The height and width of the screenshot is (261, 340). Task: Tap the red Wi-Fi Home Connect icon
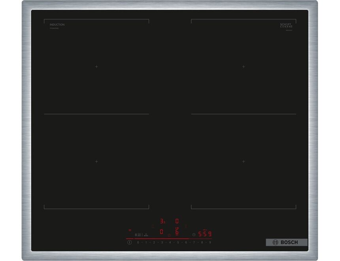pyautogui.click(x=129, y=230)
